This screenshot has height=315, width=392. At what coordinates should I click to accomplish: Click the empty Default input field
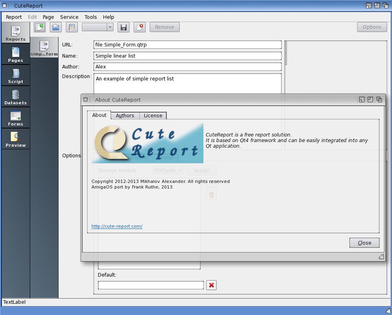151,285
